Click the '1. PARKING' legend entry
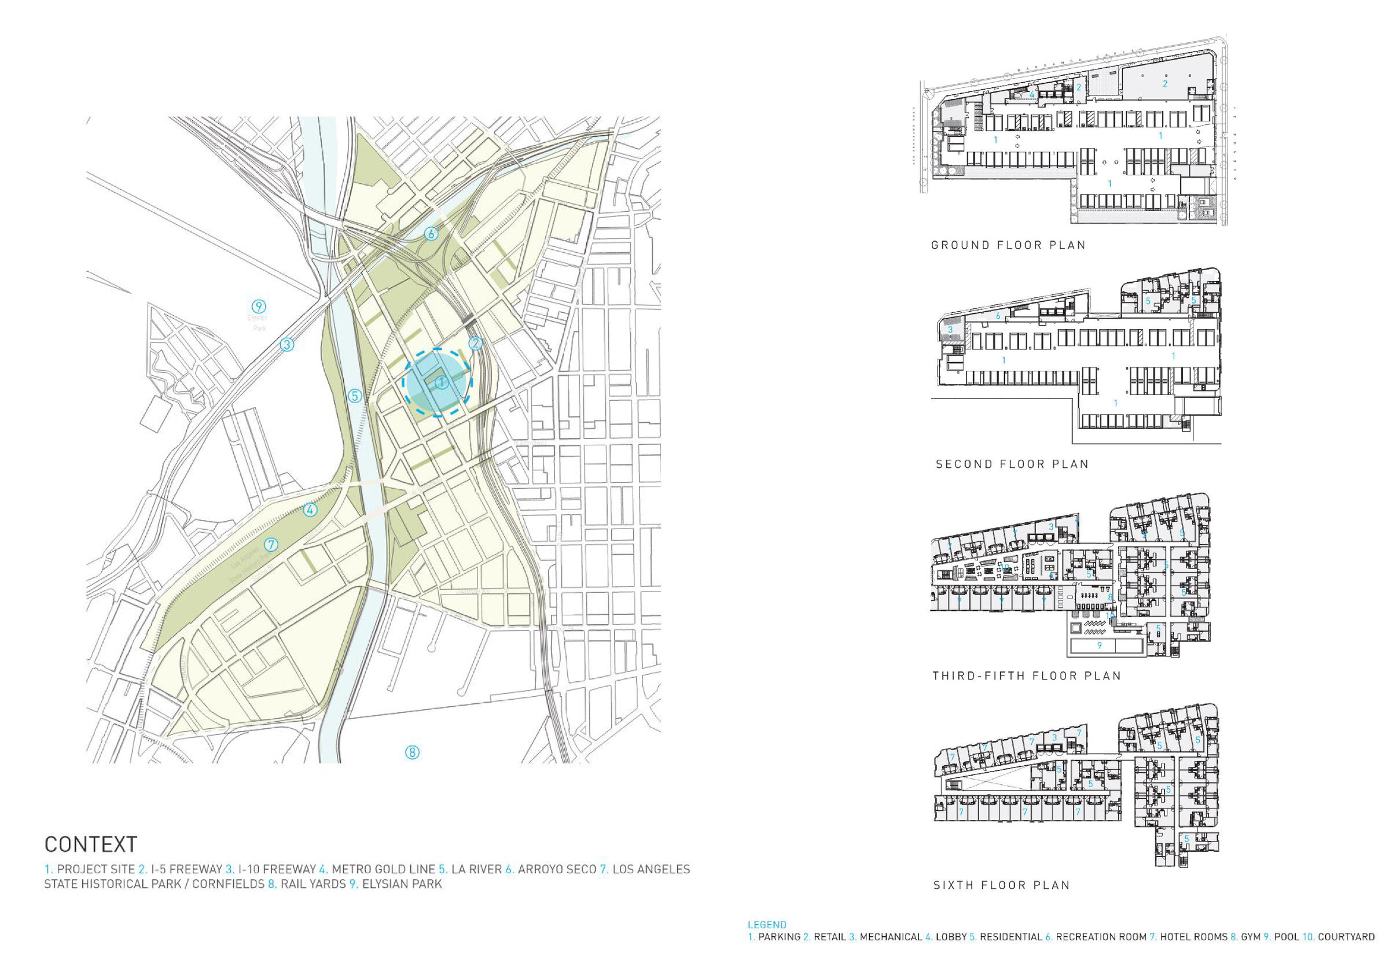Screen dimensions: 1389x967 774,937
